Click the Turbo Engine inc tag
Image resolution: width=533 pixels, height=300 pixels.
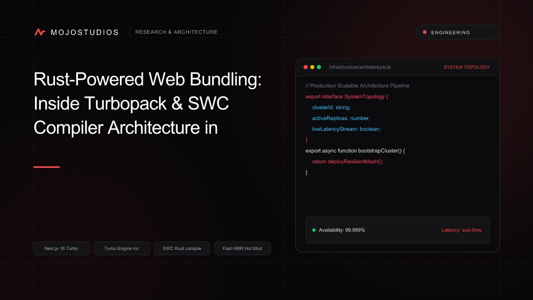coord(122,248)
